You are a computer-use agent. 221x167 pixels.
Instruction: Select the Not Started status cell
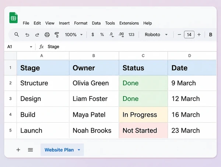point(143,130)
